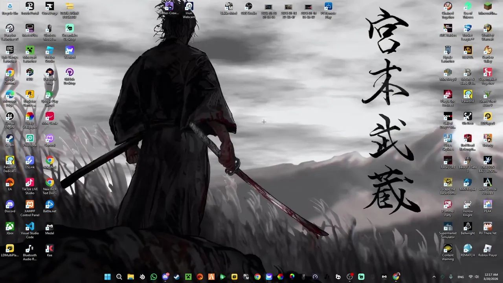Open Microsoft Edge desktop icon
The width and height of the screenshot is (503, 283).
pos(10,98)
